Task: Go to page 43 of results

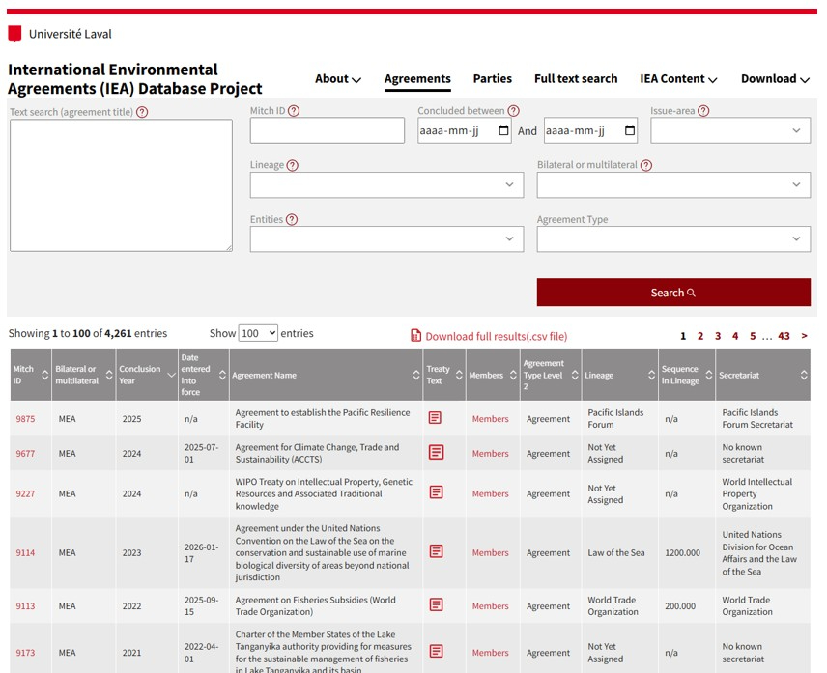Action: tap(784, 336)
